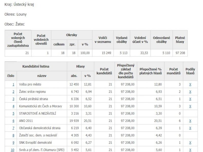Click the X link for Občanská demokratická strana
Screen dimensions: 203x152
tap(190, 128)
